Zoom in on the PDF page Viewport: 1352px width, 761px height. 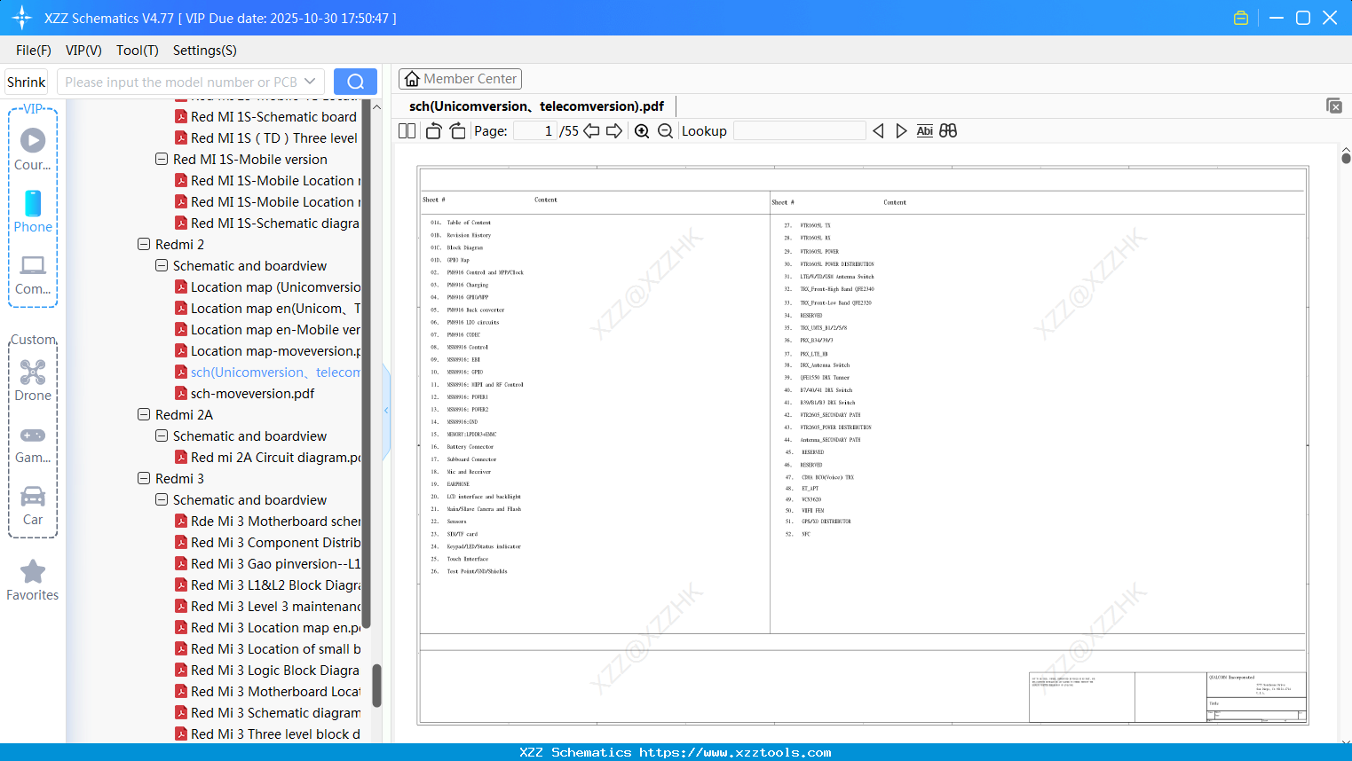point(641,130)
